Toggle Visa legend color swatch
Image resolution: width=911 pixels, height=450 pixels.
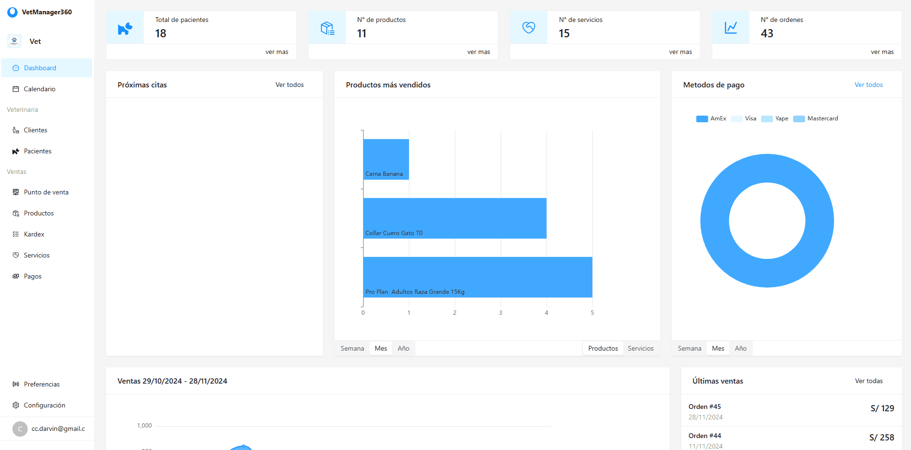[737, 119]
